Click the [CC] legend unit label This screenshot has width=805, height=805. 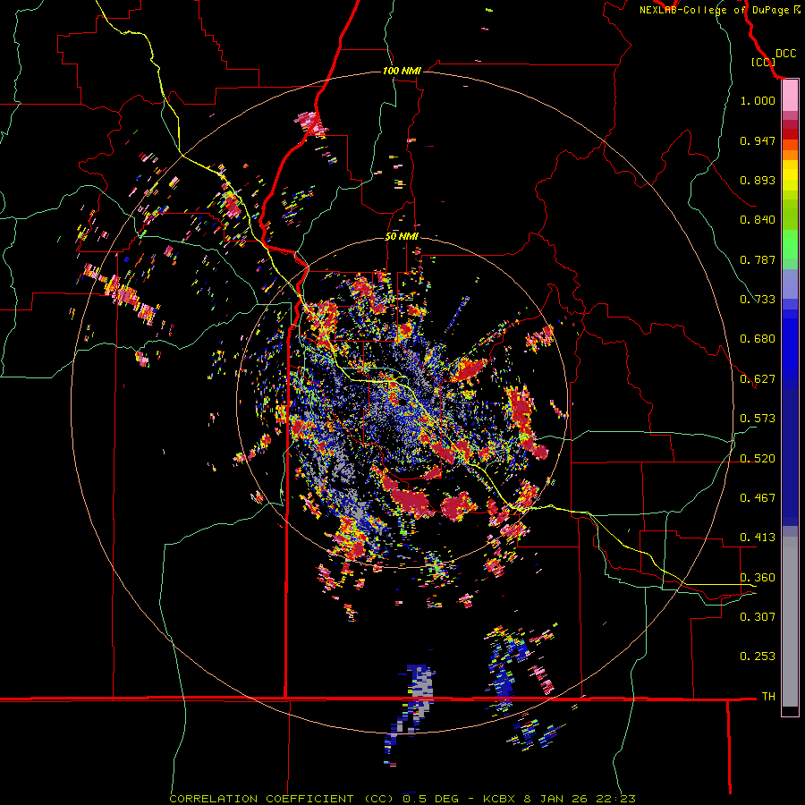pos(763,62)
